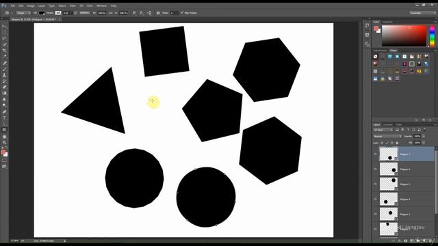Click the Stroke color swatch in options bar

click(x=58, y=13)
